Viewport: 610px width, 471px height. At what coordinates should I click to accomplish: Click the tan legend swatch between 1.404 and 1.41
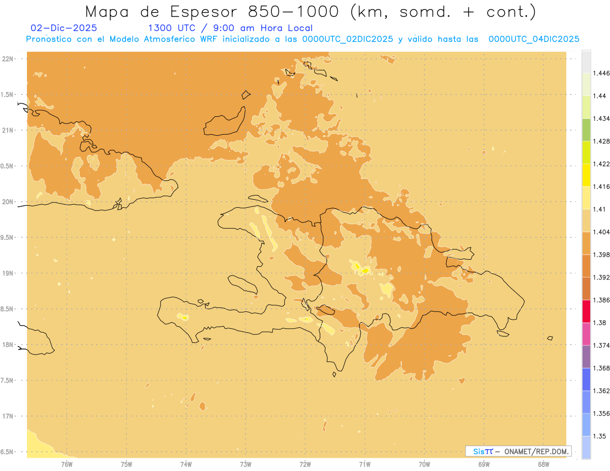[x=586, y=220]
